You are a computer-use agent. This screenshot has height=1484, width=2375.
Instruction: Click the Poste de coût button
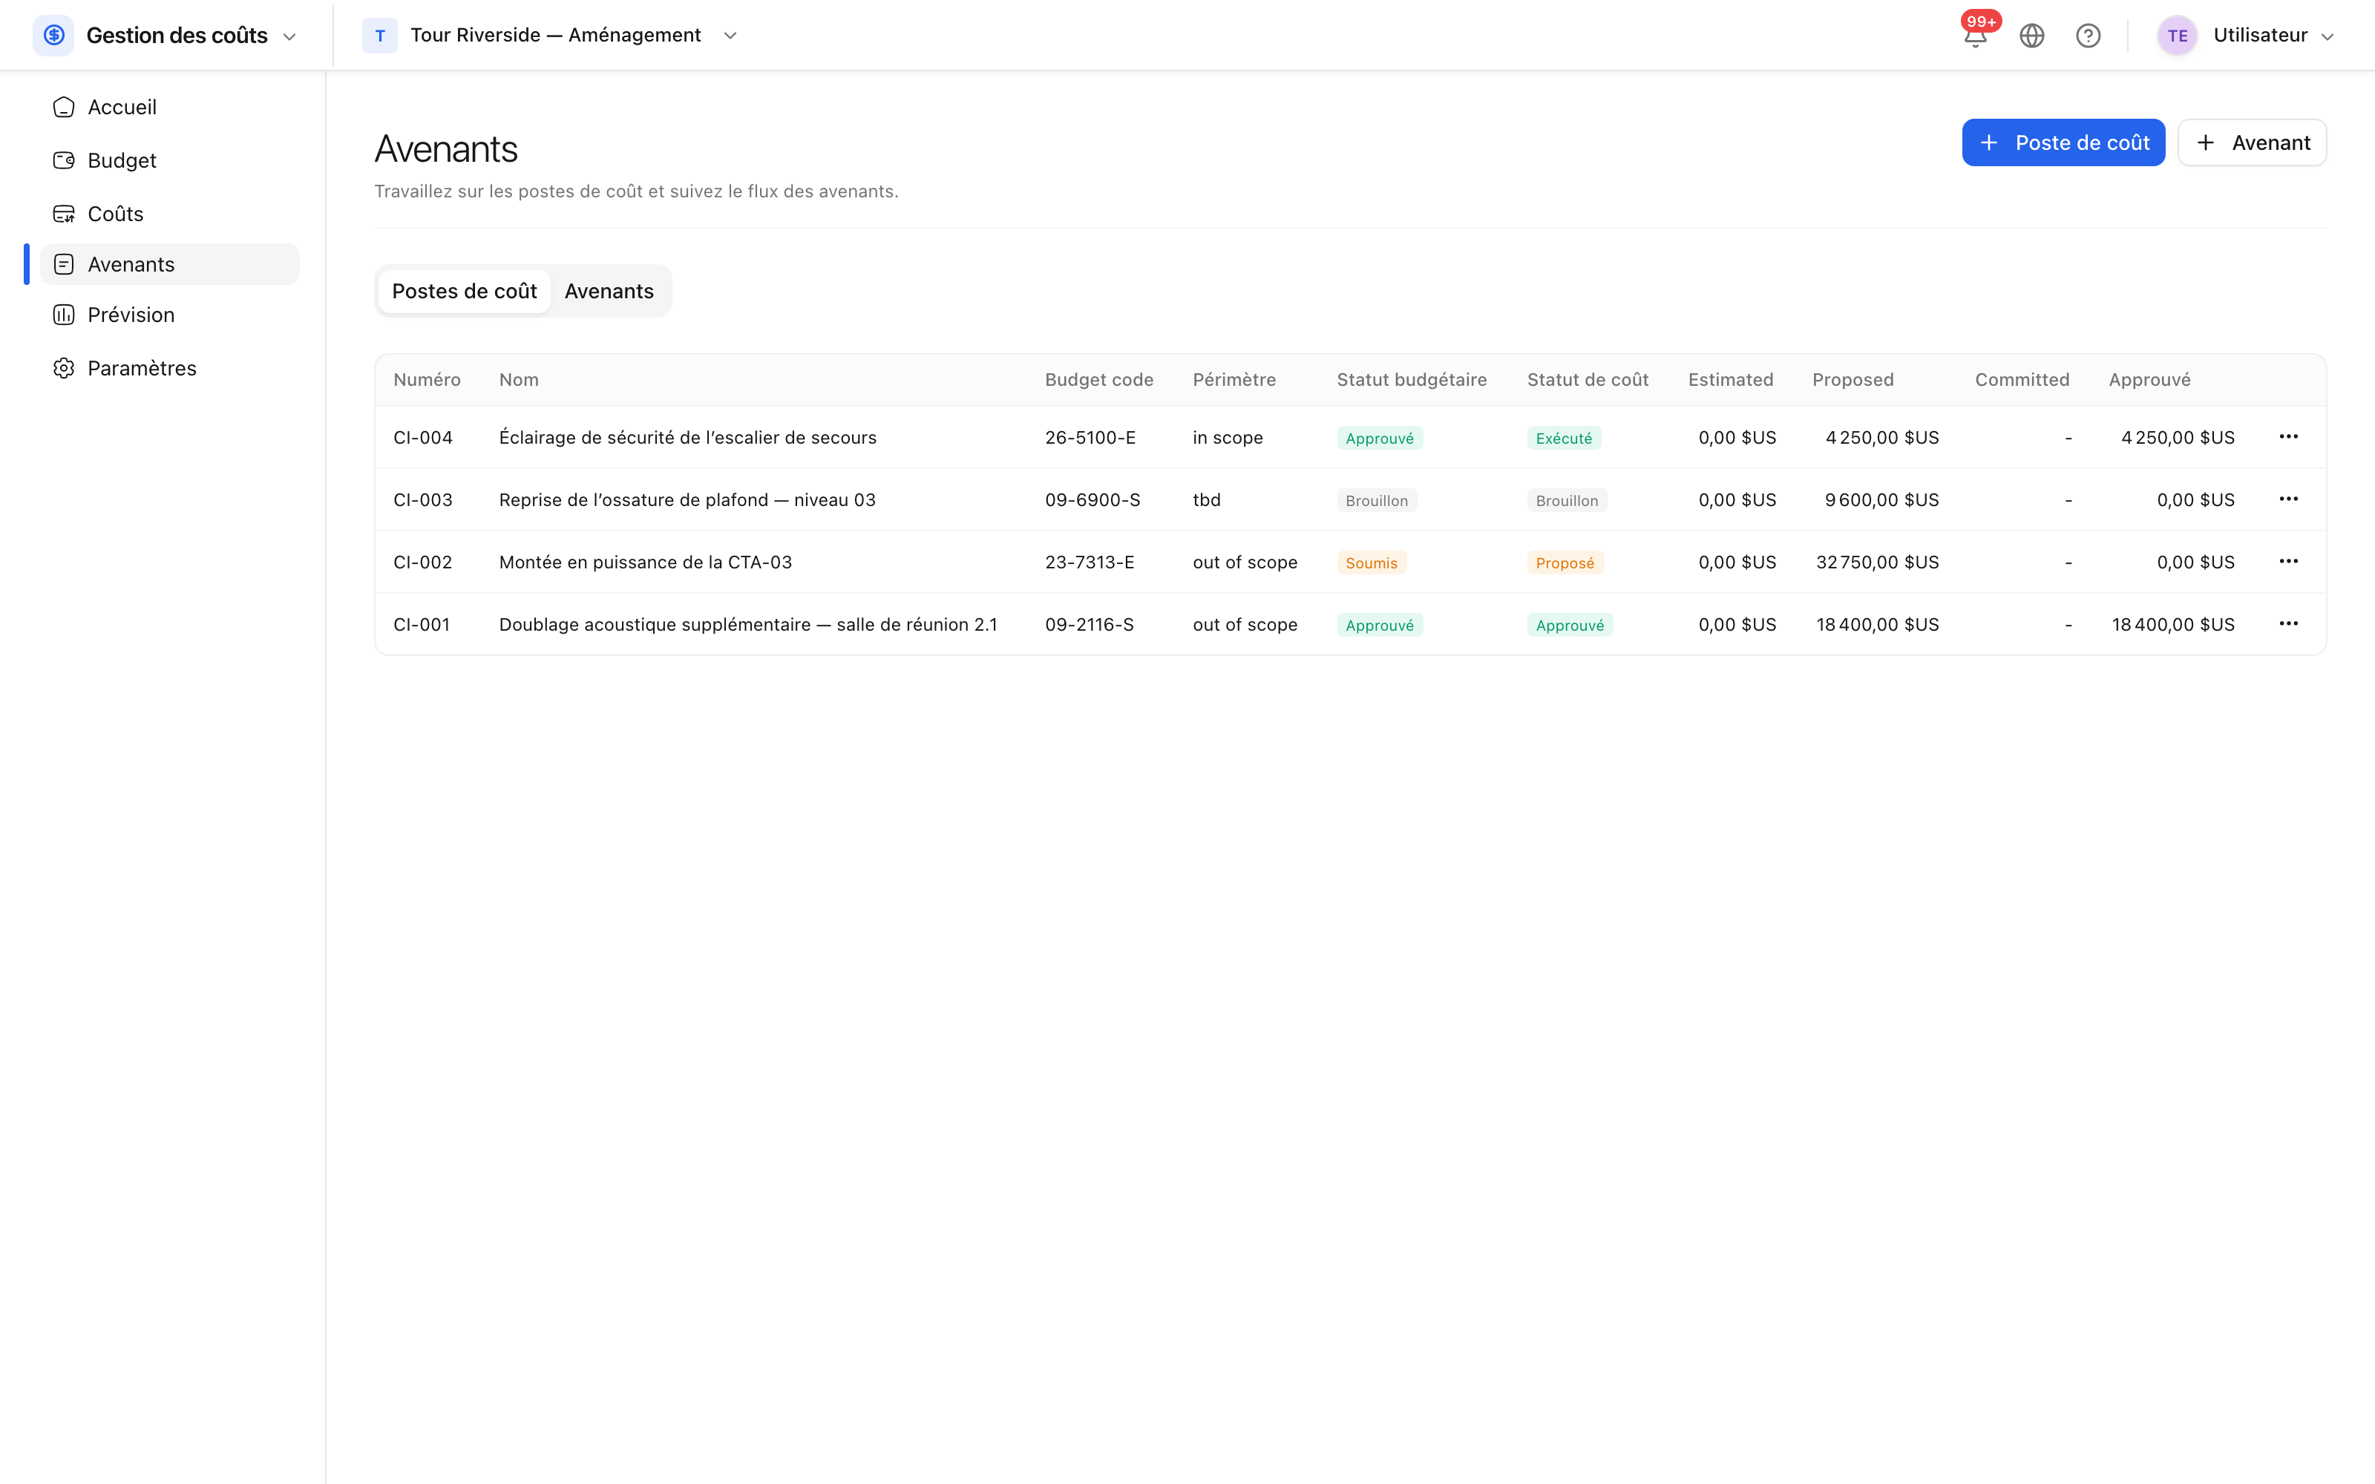2063,142
